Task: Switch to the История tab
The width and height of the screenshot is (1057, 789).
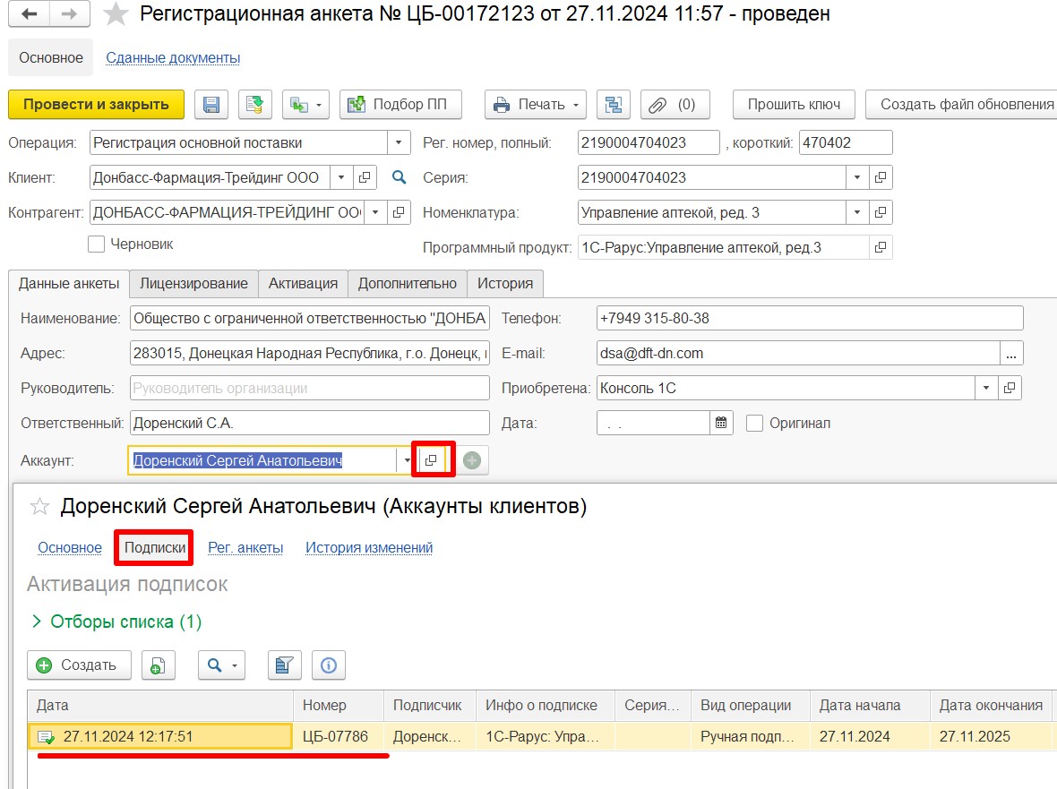Action: pos(505,284)
